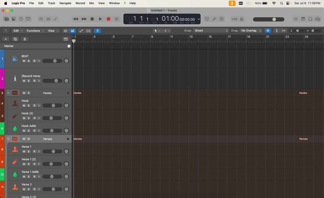Show global tracks button above track list
Screen dimensions: 324x198
coord(65,39)
